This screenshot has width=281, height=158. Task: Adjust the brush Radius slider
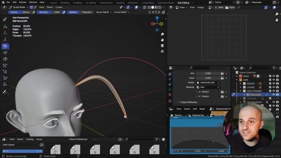(x=20, y=12)
